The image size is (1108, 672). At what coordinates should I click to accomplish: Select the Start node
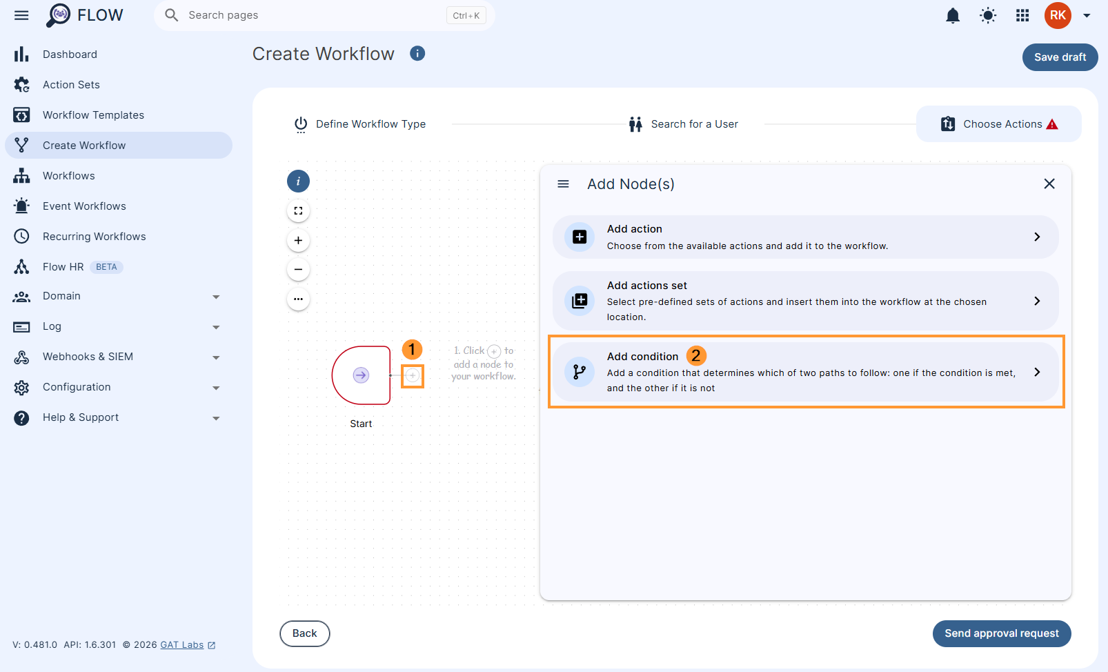pos(361,375)
